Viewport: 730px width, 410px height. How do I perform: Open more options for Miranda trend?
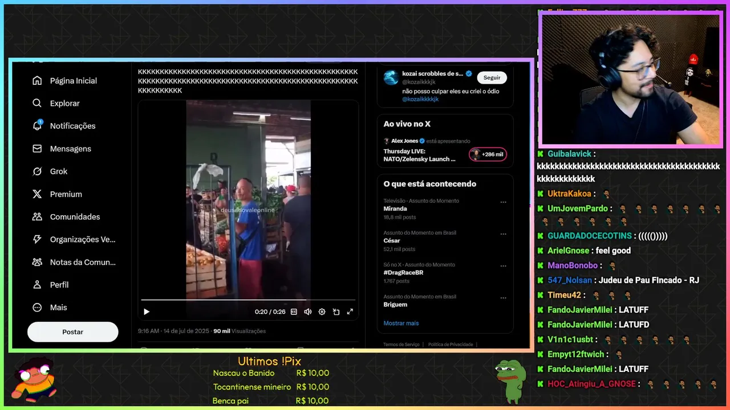coord(503,202)
